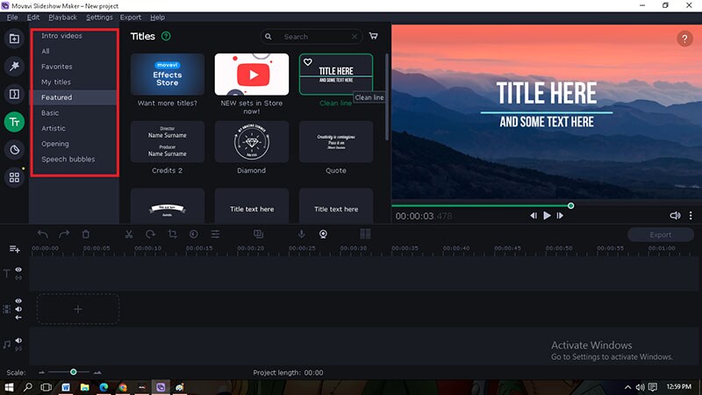Step to next frame

click(x=560, y=215)
